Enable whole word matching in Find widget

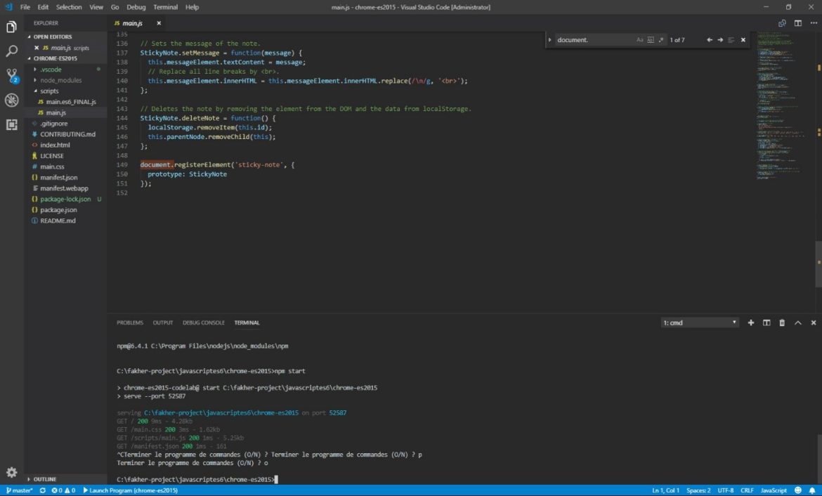click(x=650, y=40)
